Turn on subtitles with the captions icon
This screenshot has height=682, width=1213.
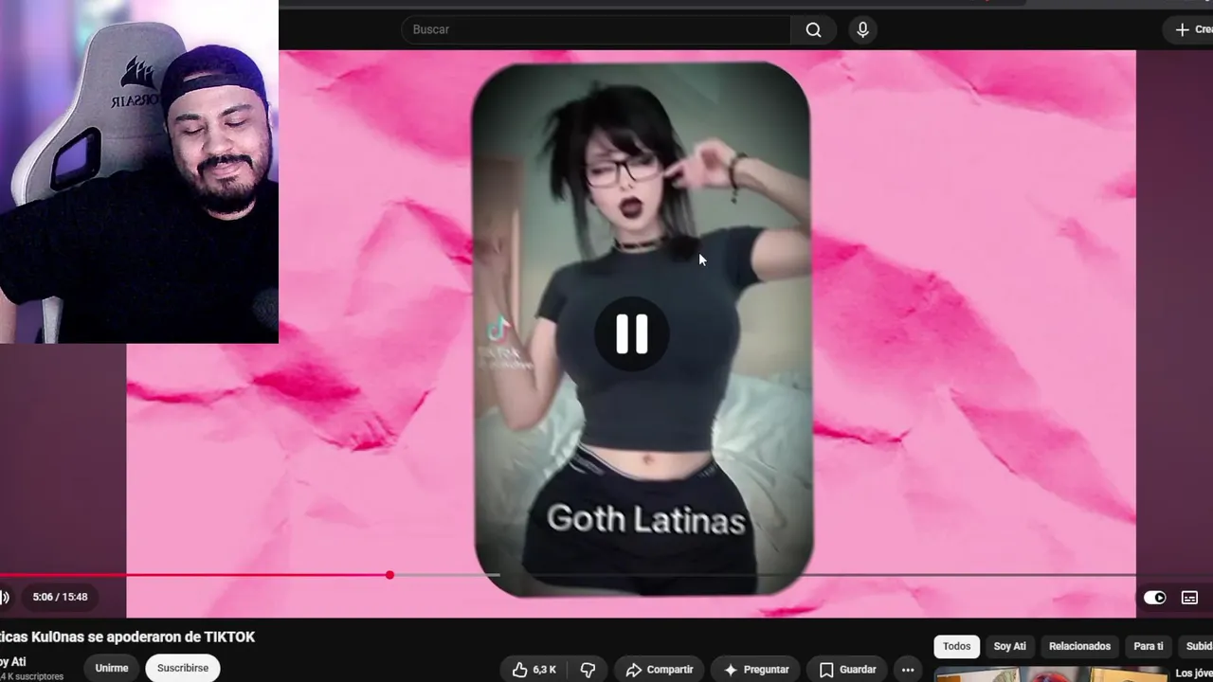(1189, 598)
